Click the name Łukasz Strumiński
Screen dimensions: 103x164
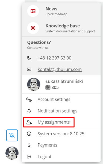click(x=64, y=81)
